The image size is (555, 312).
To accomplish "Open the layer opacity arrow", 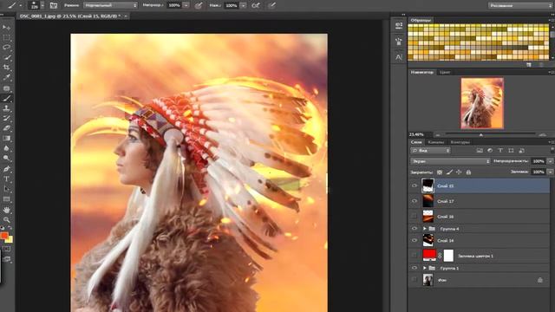I will tap(550, 161).
